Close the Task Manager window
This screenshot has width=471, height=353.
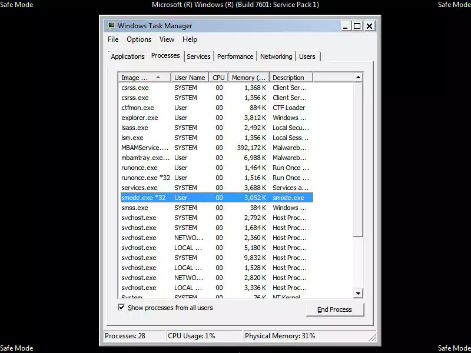pos(369,26)
